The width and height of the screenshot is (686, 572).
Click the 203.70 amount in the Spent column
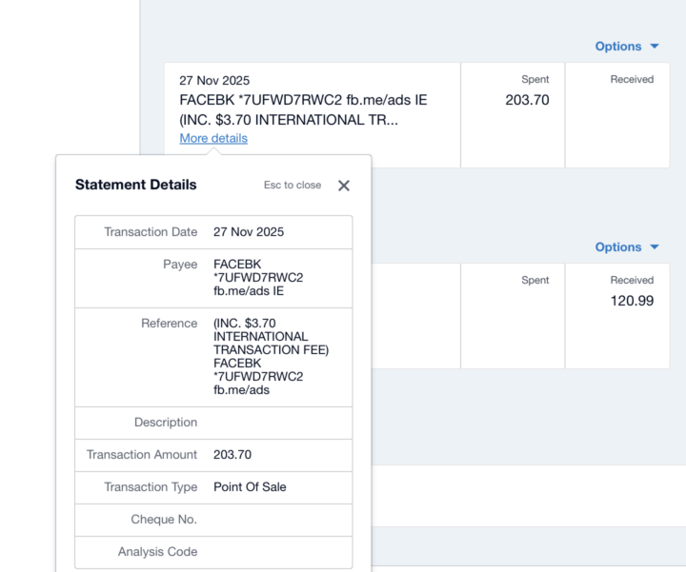pos(527,100)
